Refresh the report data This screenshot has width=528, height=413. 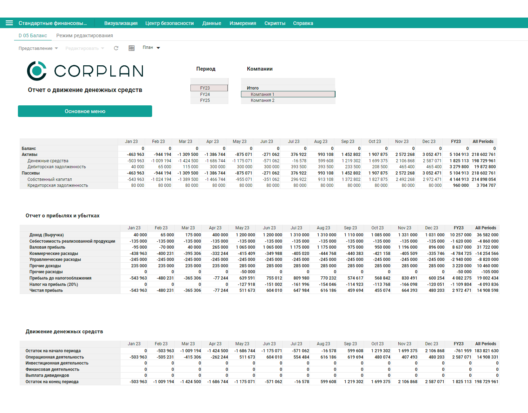point(116,48)
